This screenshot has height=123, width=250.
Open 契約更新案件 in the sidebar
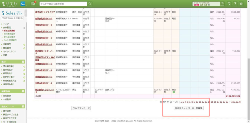coord(9,34)
